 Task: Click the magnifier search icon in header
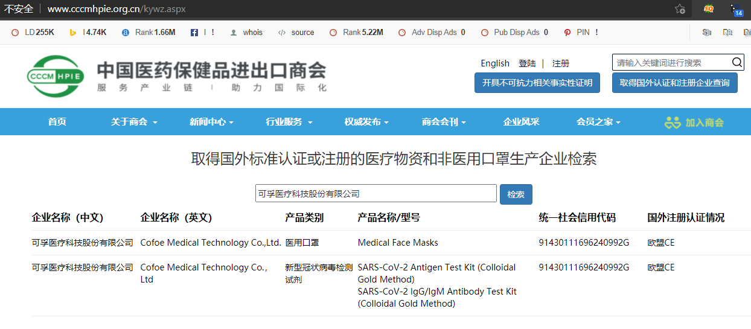(x=738, y=62)
